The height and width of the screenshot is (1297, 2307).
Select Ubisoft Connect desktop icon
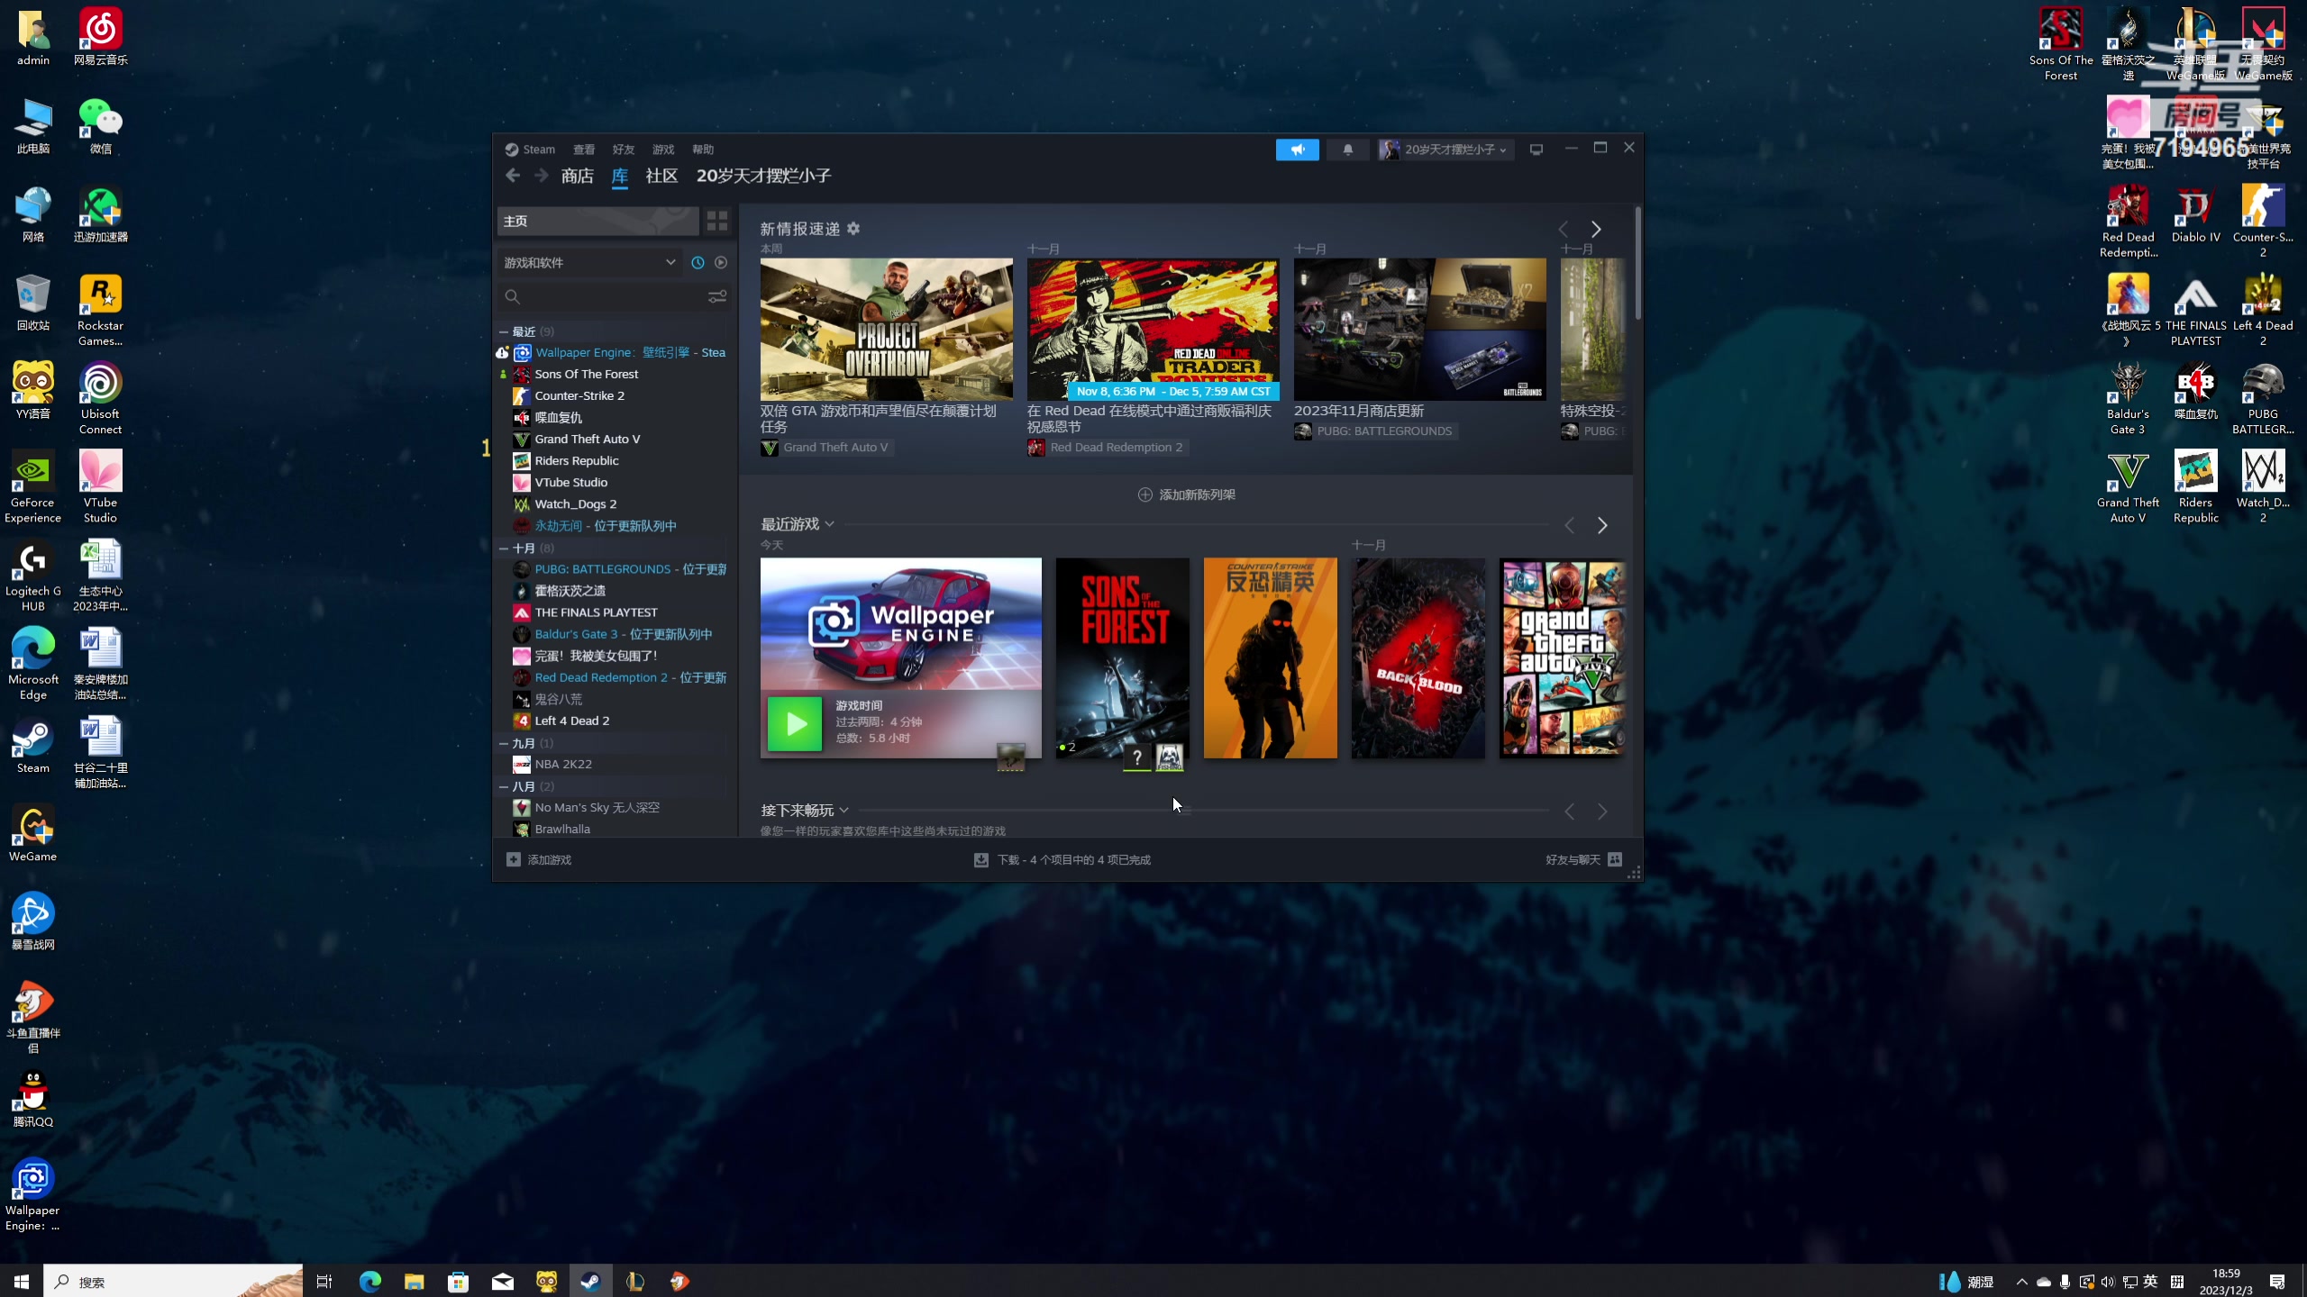point(100,398)
